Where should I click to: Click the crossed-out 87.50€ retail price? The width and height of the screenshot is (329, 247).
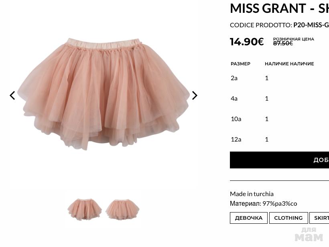[x=283, y=43]
